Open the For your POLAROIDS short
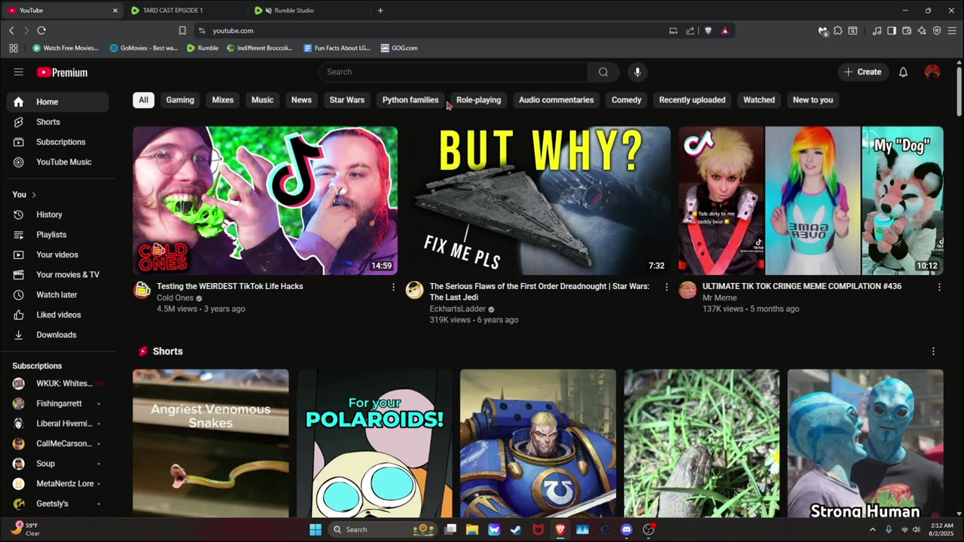This screenshot has width=964, height=542. pyautogui.click(x=374, y=443)
